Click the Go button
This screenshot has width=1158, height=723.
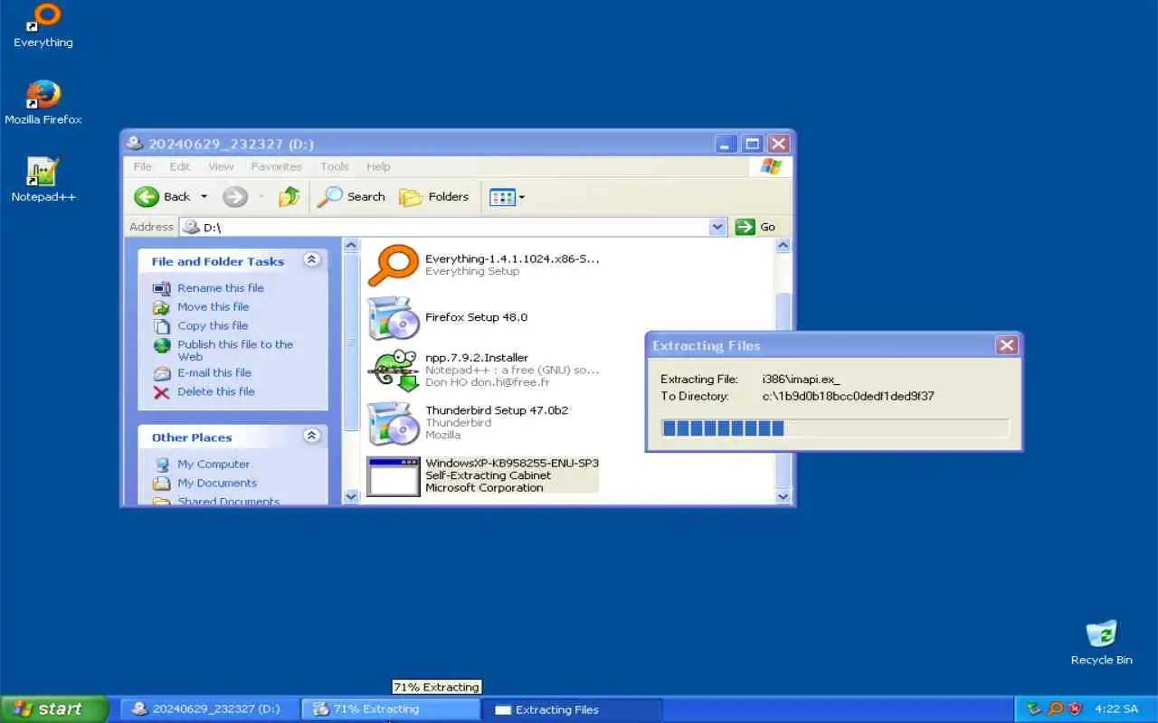point(756,227)
